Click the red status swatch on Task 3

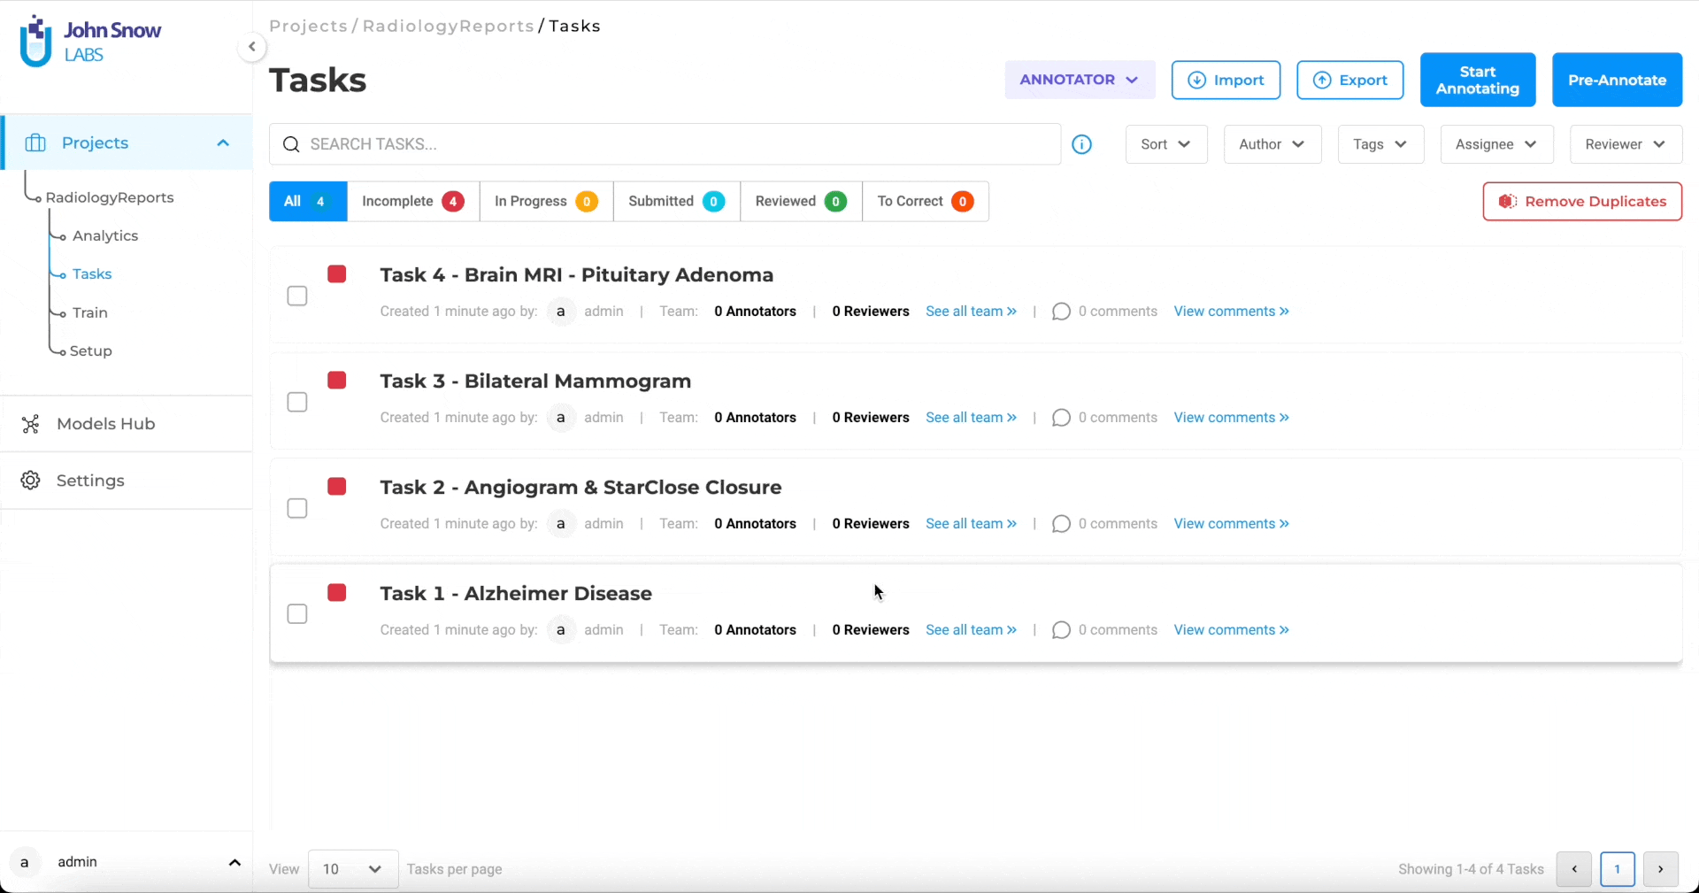[x=337, y=381]
